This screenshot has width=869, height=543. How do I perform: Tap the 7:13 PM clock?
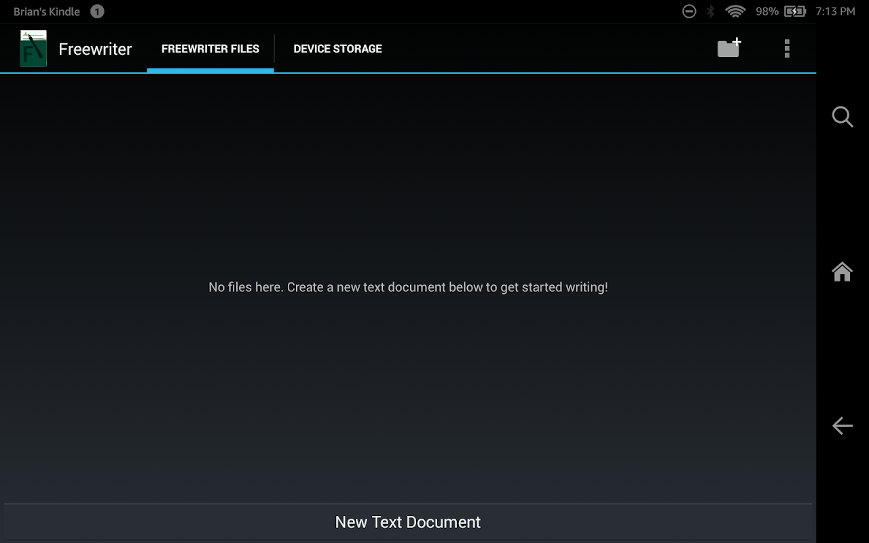pos(835,12)
